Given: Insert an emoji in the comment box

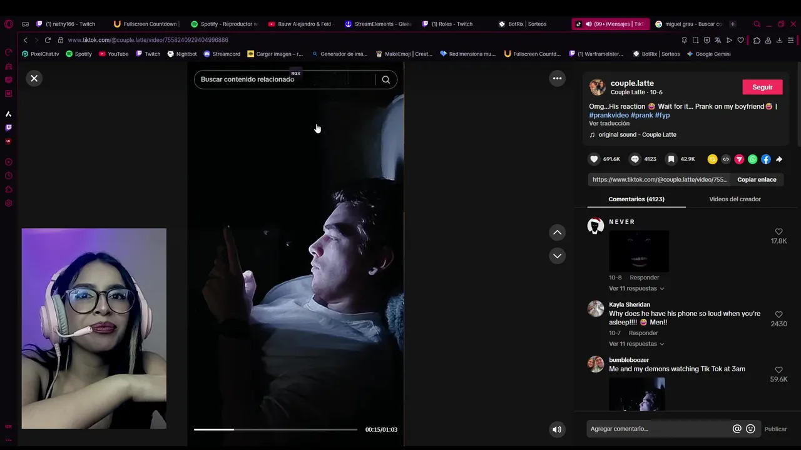Looking at the screenshot, I should point(750,429).
